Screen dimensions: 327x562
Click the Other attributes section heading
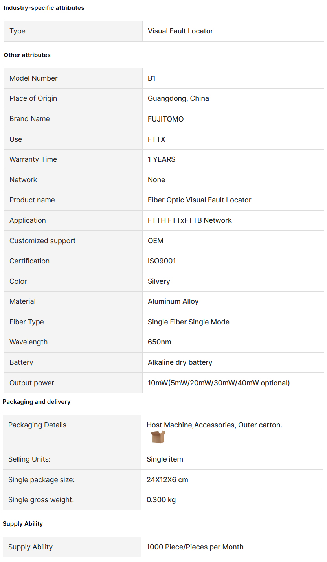click(x=27, y=55)
